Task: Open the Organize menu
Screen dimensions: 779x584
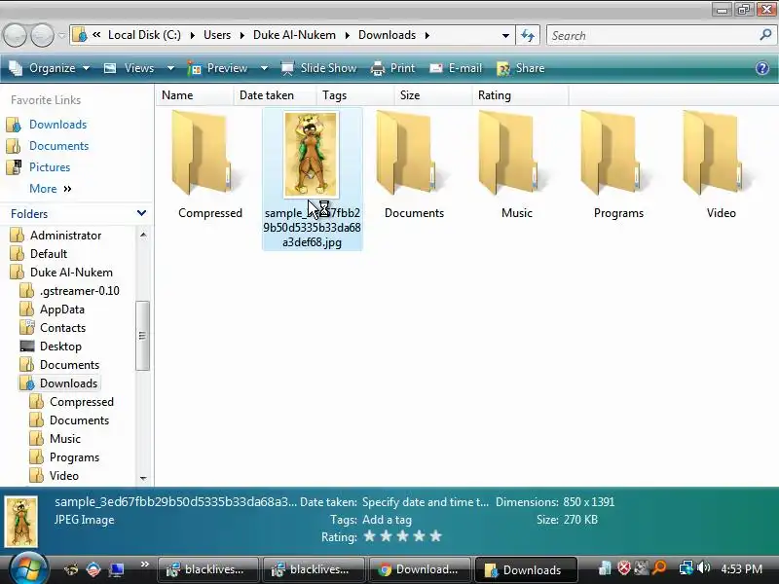Action: click(x=50, y=68)
